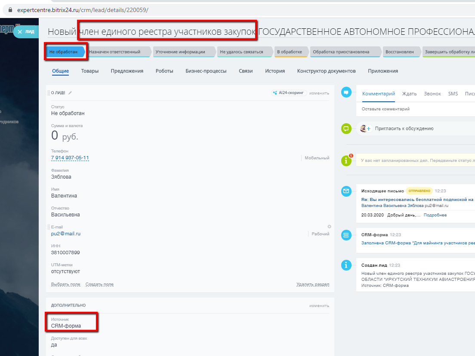Open AI24-скоринг badge
The image size is (475, 356).
[289, 93]
